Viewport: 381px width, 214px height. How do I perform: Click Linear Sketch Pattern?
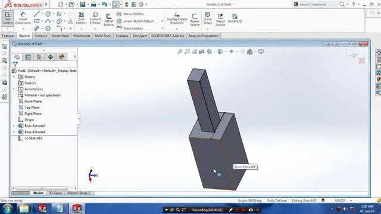click(135, 21)
